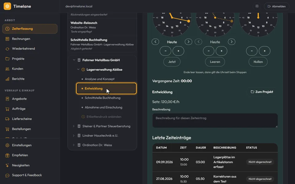Click the next-day arrow above the Jetzt column
Screen dimensions: 295x184
click(x=188, y=42)
